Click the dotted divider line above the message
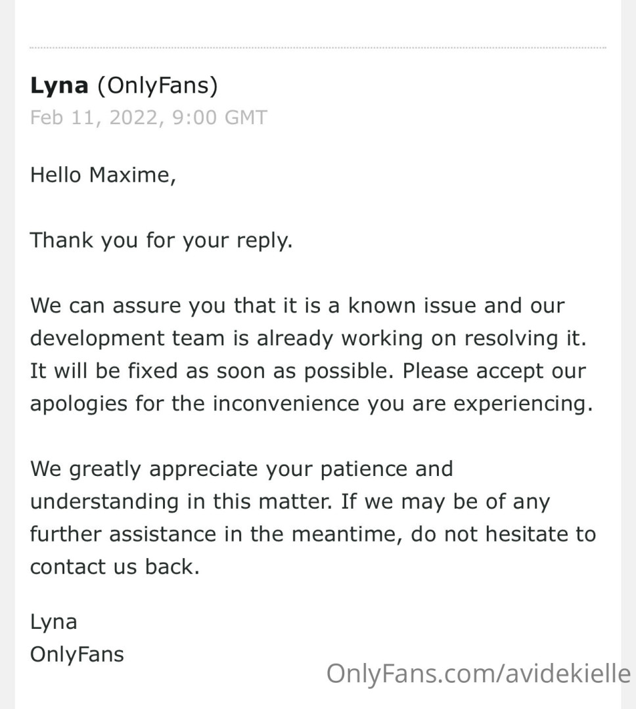Image resolution: width=636 pixels, height=709 pixels. click(x=318, y=47)
